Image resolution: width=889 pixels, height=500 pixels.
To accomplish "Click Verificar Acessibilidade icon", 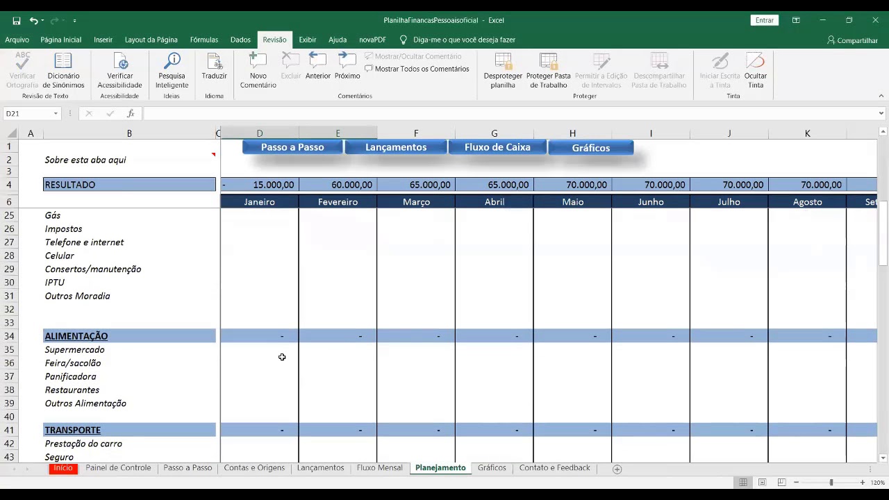I will pos(119,71).
